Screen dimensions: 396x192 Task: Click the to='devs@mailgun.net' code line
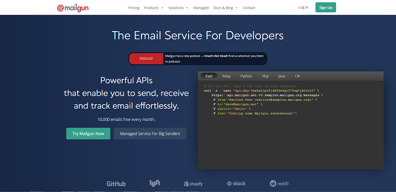tap(238, 104)
